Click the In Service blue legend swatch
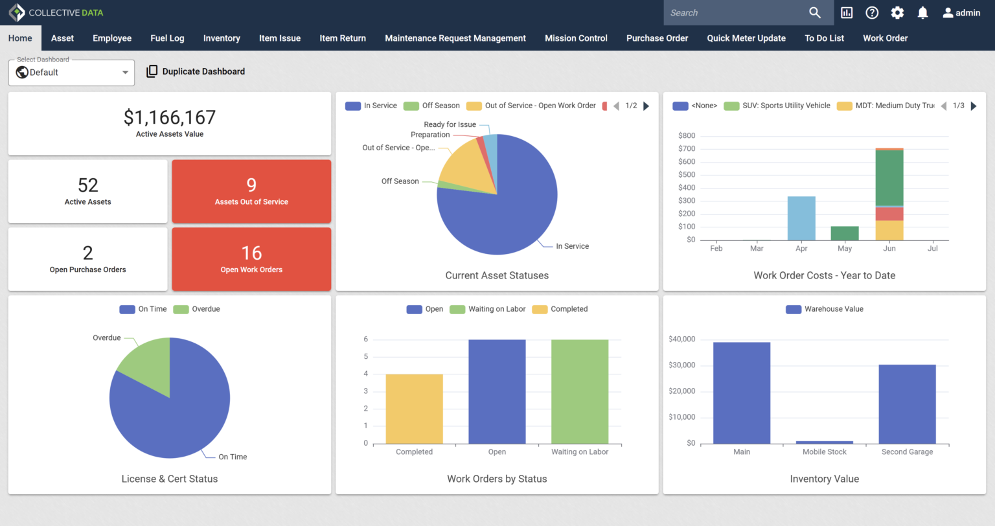 click(352, 106)
